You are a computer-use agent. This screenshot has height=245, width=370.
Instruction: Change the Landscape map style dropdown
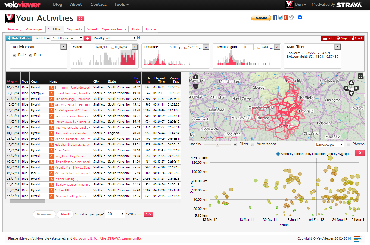pyautogui.click(x=329, y=144)
